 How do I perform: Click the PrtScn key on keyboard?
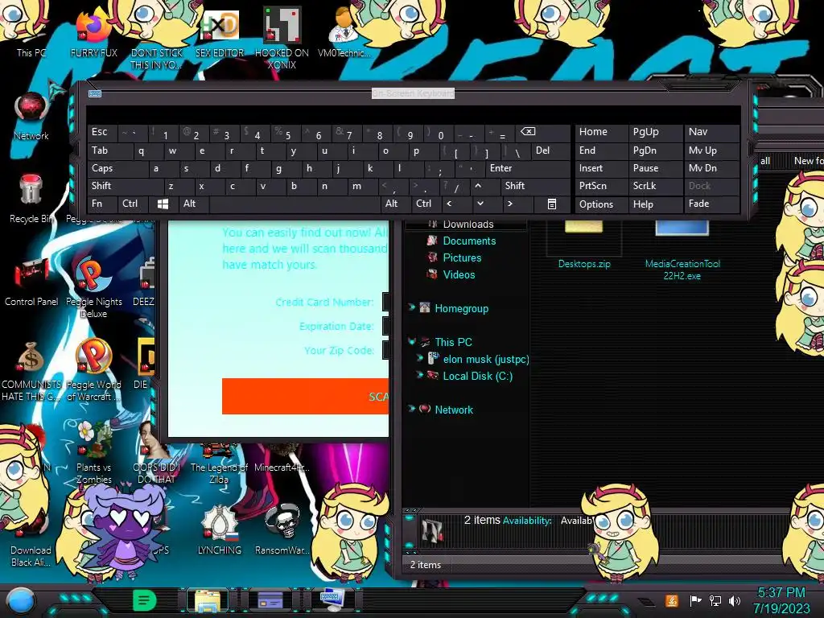pos(601,186)
